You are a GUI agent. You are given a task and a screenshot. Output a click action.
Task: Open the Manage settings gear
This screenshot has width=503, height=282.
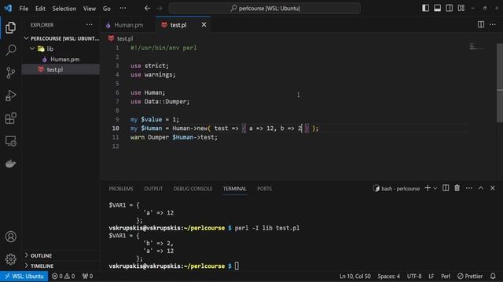[10, 259]
